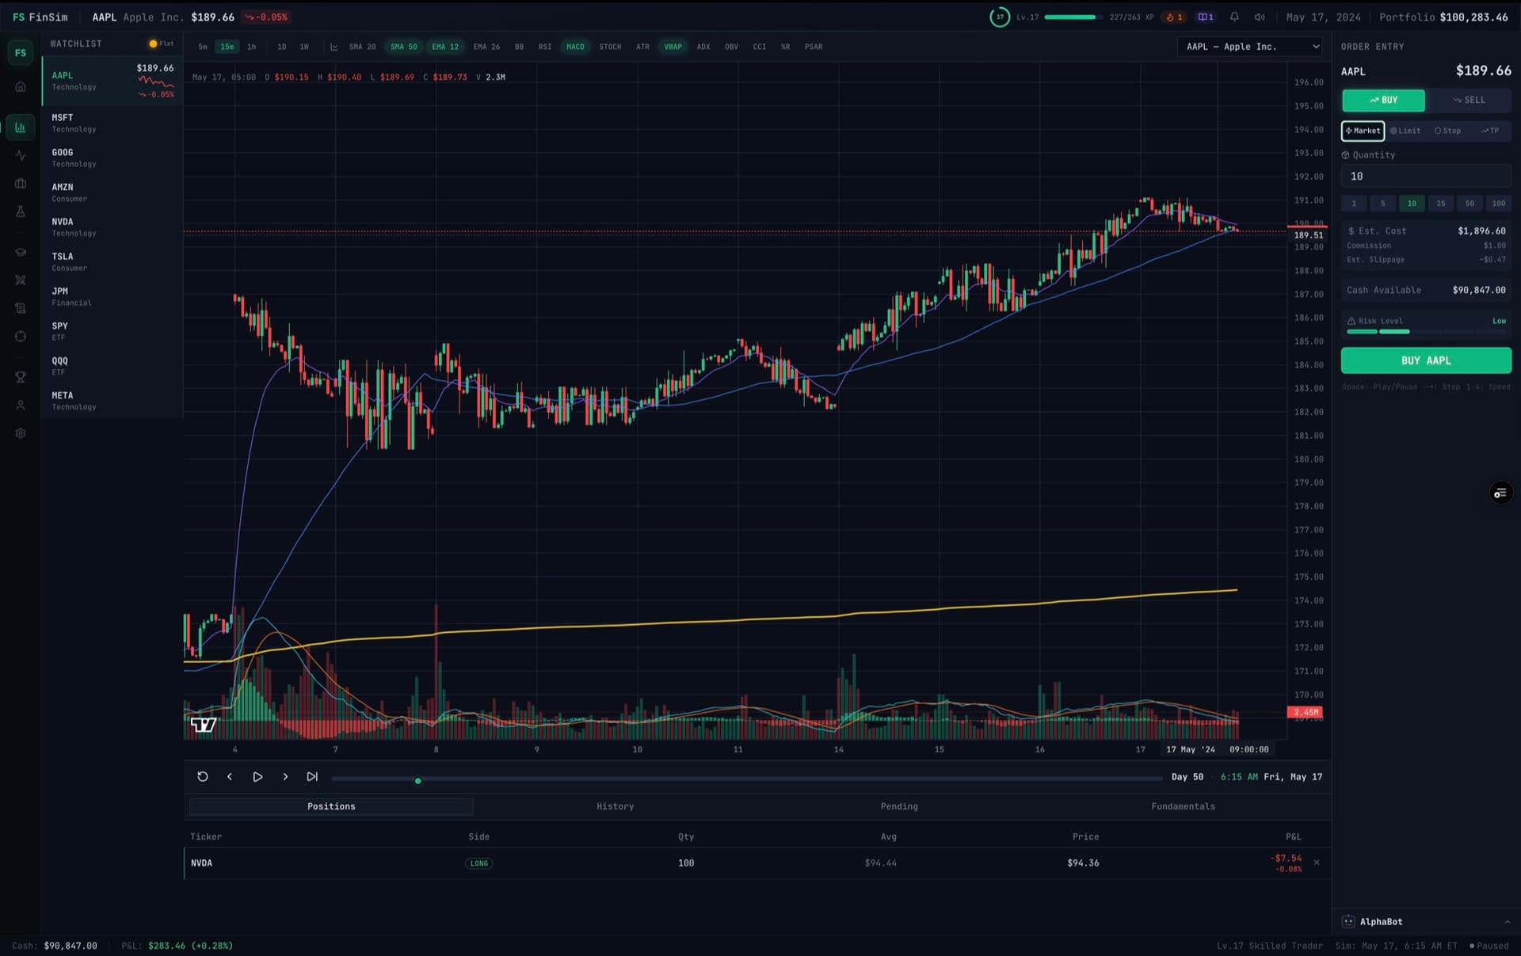Image resolution: width=1521 pixels, height=956 pixels.
Task: Open the flask lab sidebar icon
Action: (x=21, y=211)
